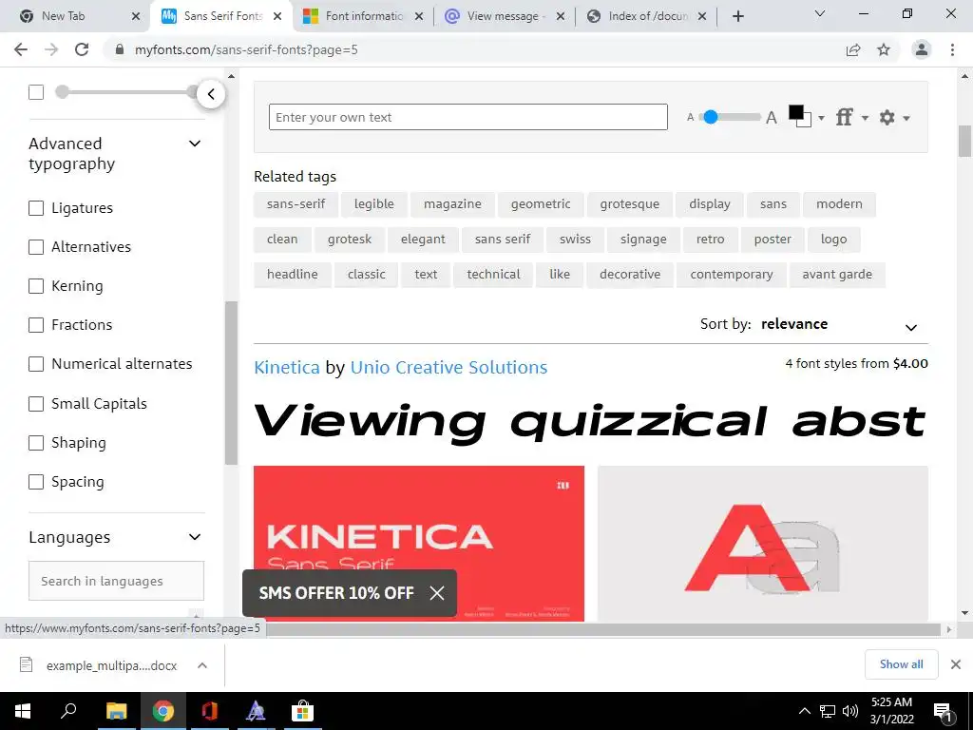
Task: Open File Explorer from taskbar
Action: 116,711
